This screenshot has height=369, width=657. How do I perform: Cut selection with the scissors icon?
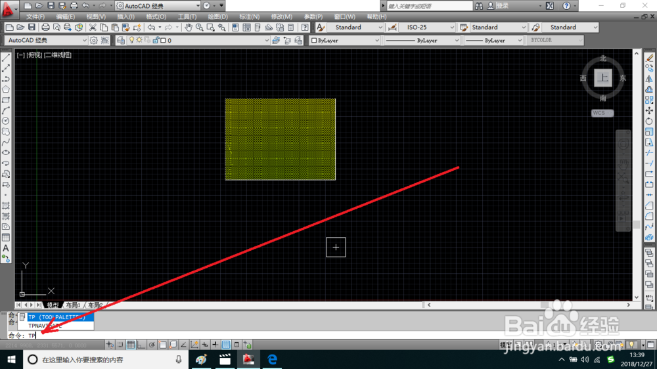tap(93, 28)
